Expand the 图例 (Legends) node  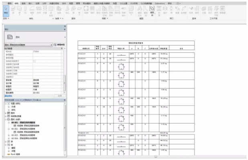[x=6, y=113]
